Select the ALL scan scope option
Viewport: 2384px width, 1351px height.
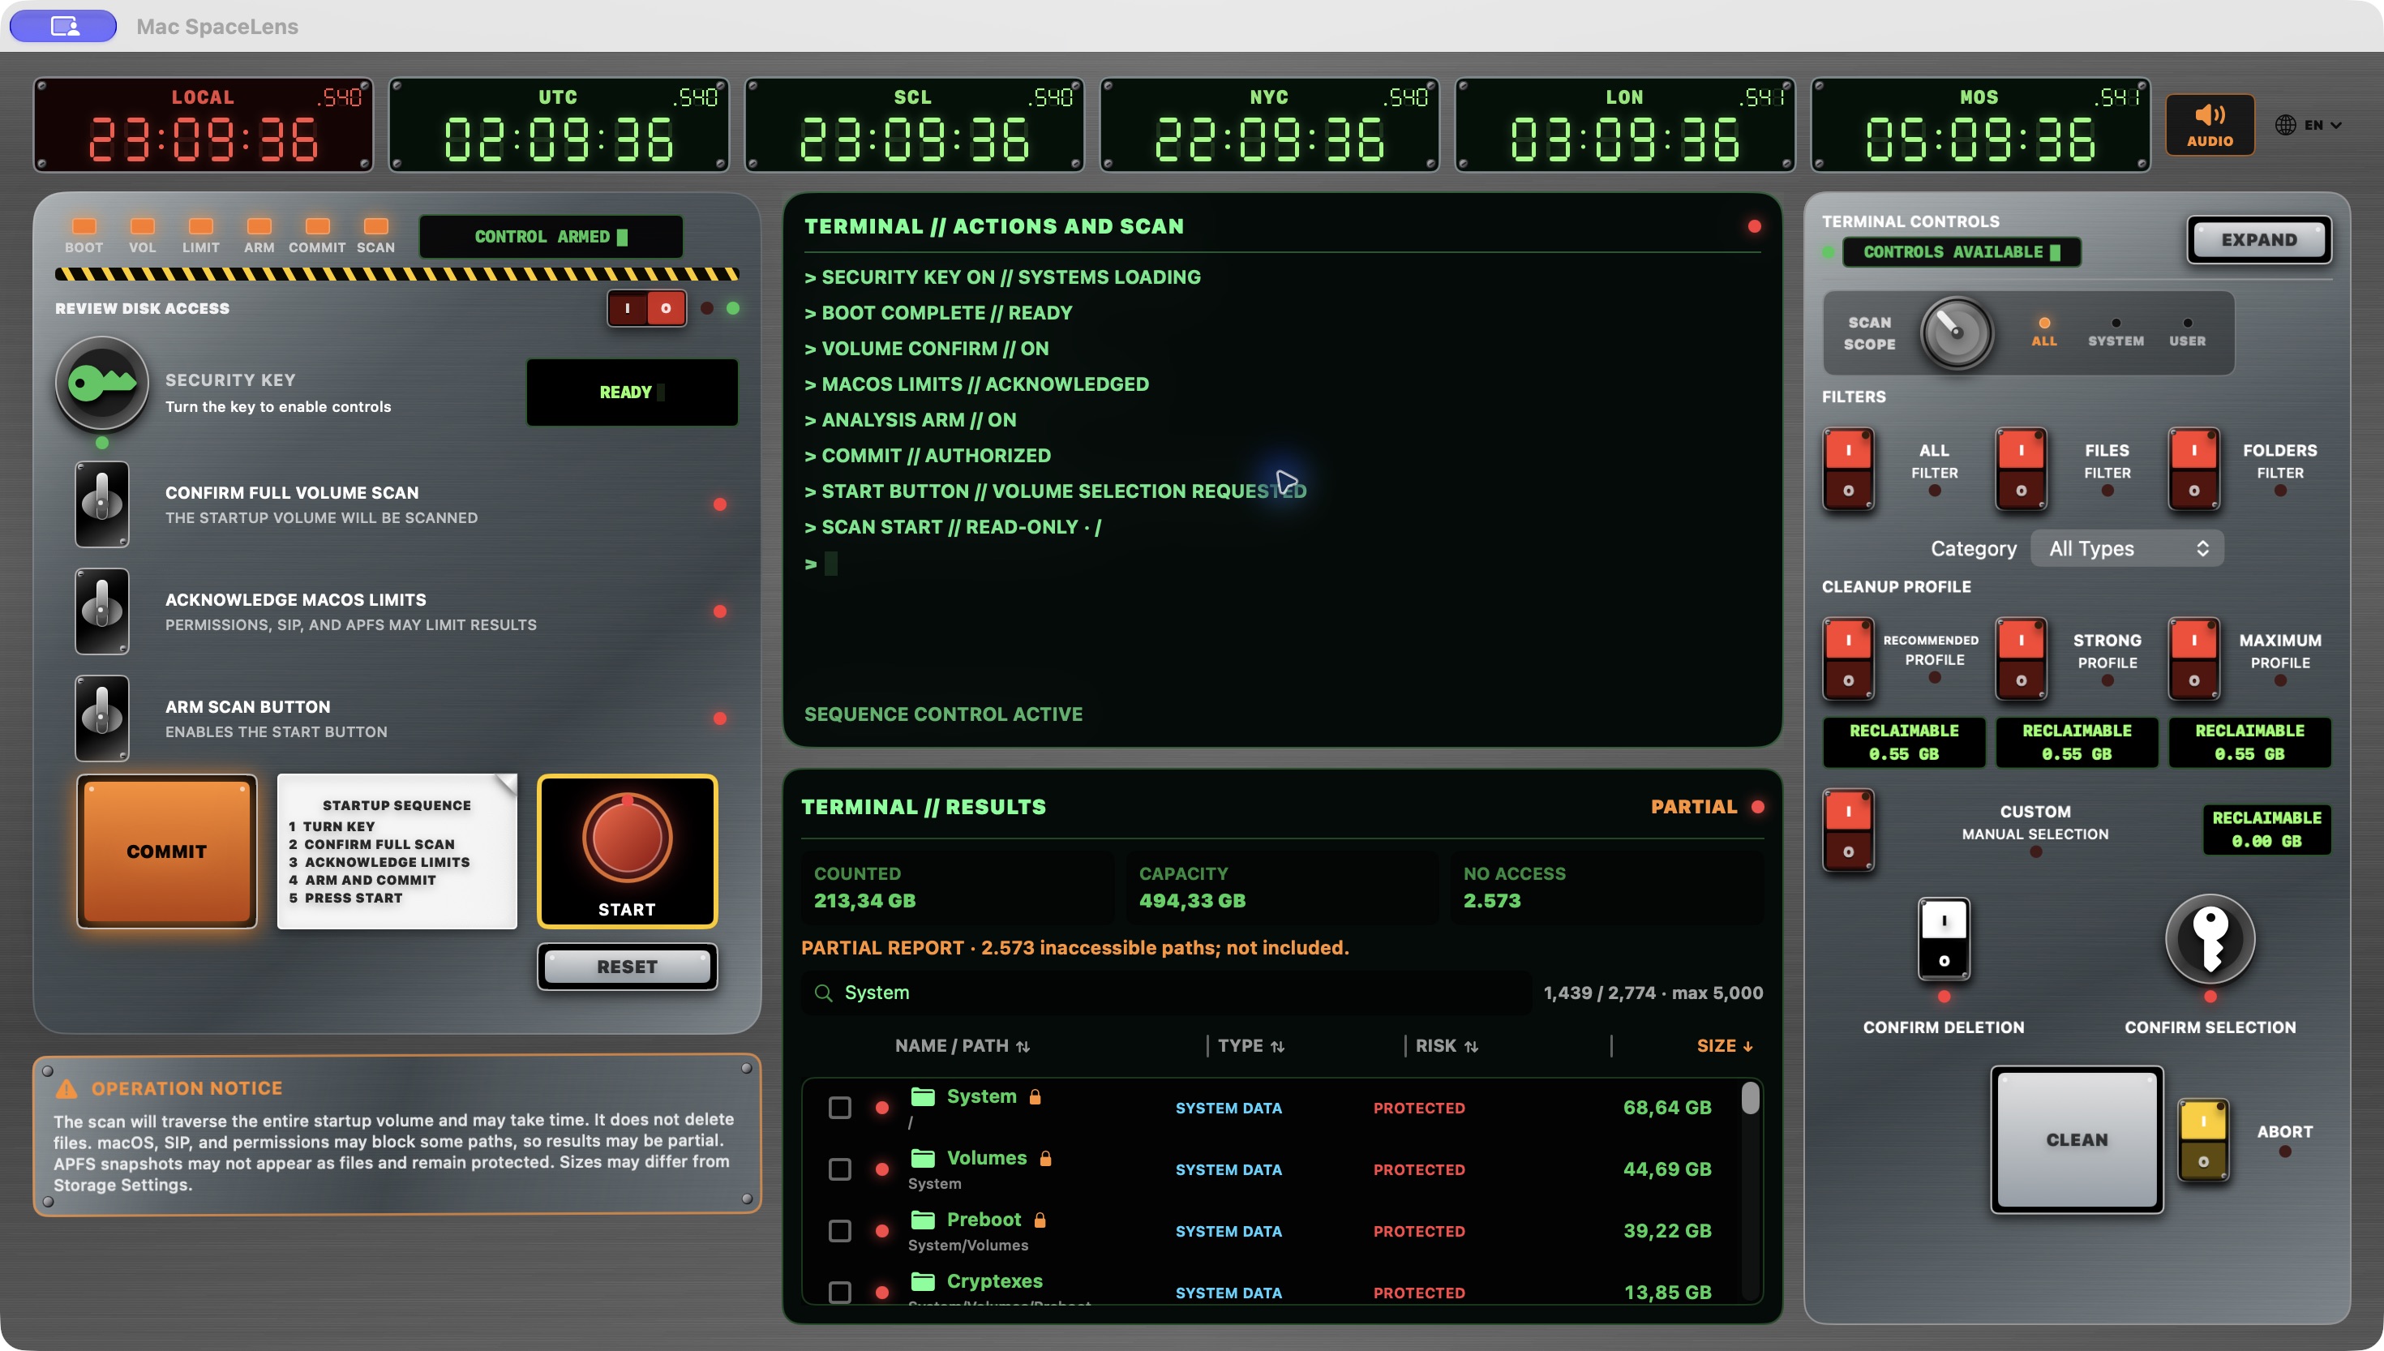[x=2043, y=331]
